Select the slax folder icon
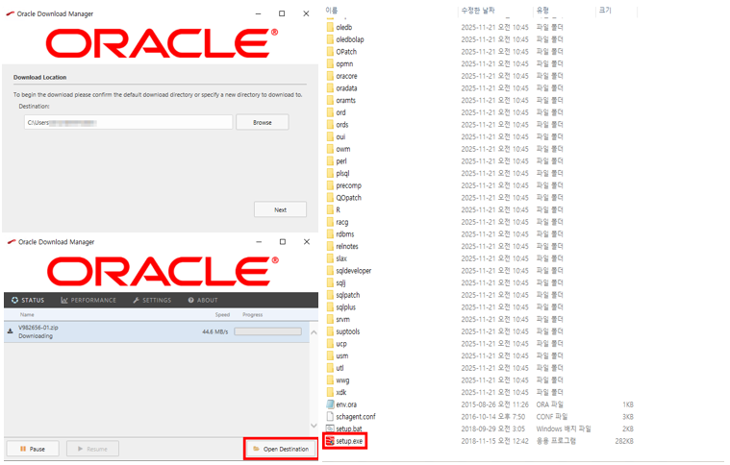Screen dimensions: 730x465 (x=330, y=258)
